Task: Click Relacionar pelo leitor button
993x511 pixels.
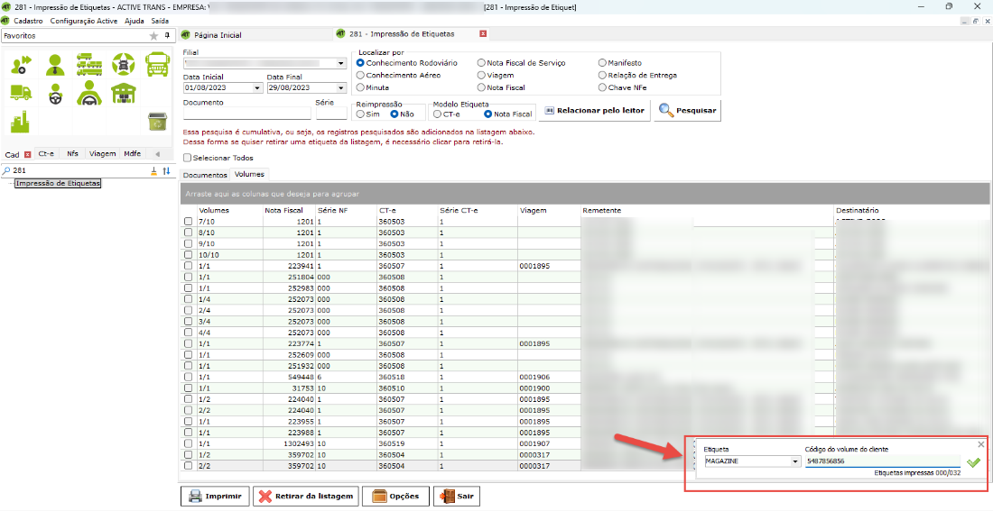Action: [595, 110]
